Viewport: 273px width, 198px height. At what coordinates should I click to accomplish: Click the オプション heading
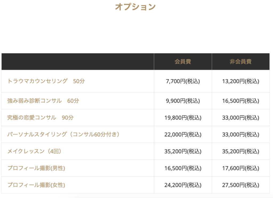pyautogui.click(x=135, y=7)
